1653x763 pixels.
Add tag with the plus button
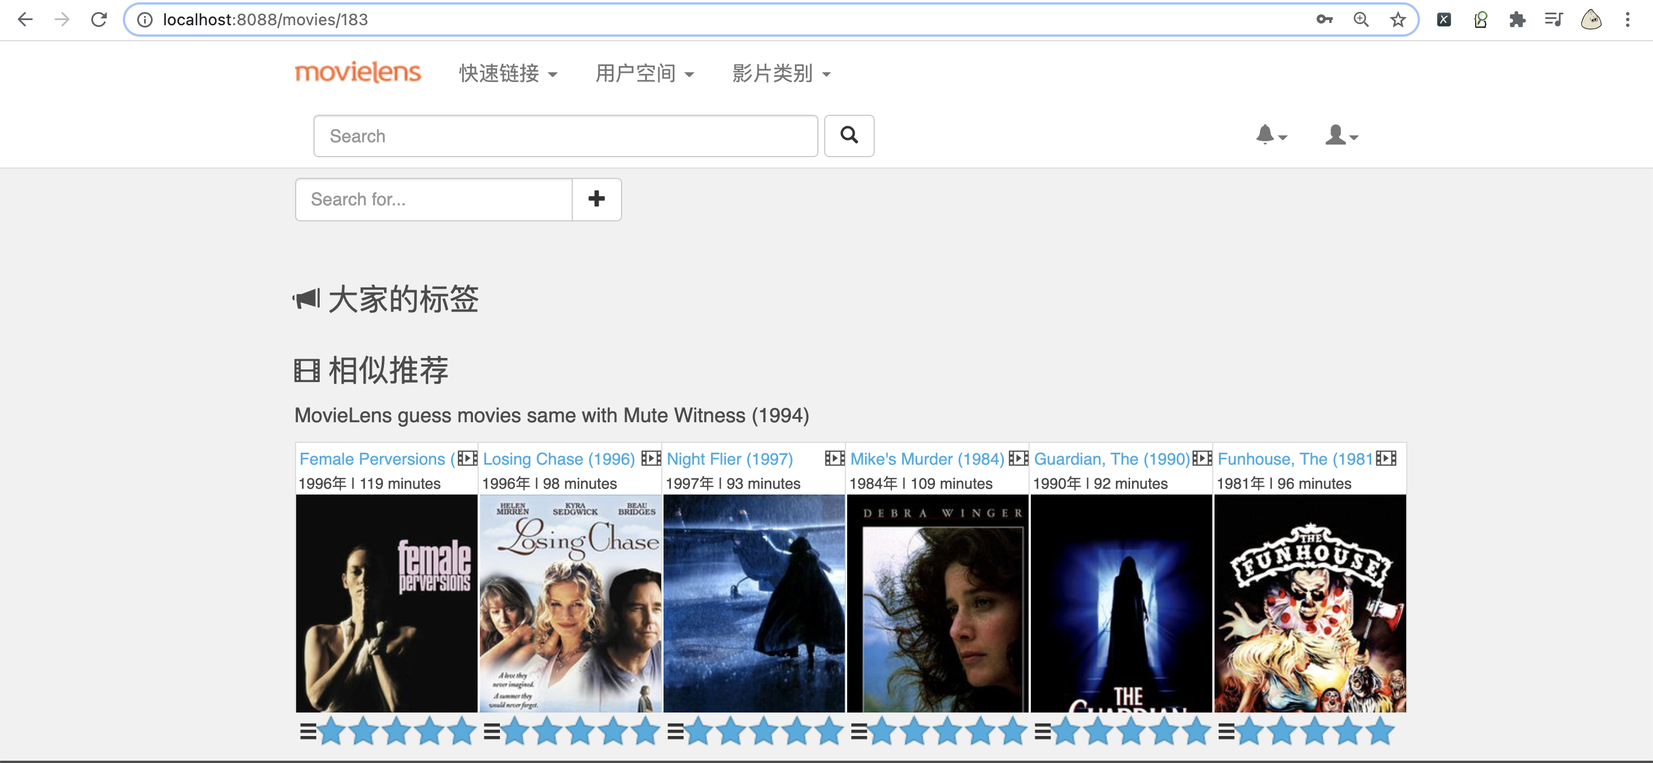pos(596,198)
